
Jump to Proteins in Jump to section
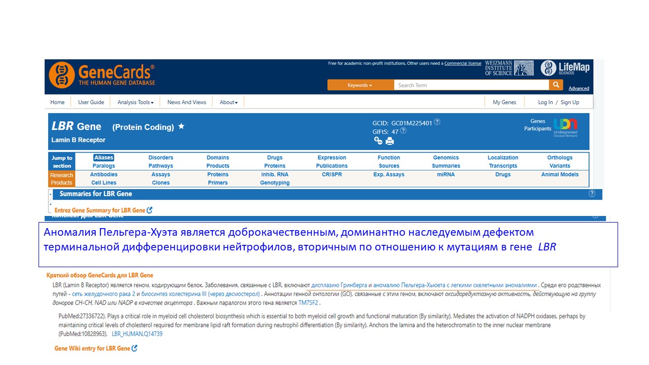coord(275,166)
